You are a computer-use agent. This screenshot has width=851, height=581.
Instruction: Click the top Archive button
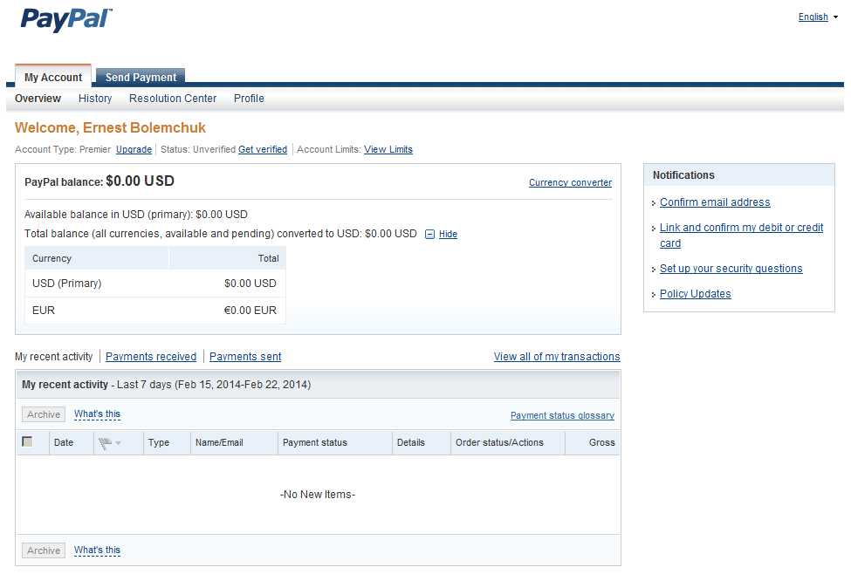pos(44,414)
